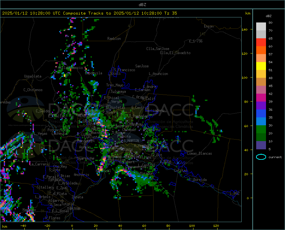Select the 'Divisadero' map label
The image size is (285, 230).
coord(155,110)
